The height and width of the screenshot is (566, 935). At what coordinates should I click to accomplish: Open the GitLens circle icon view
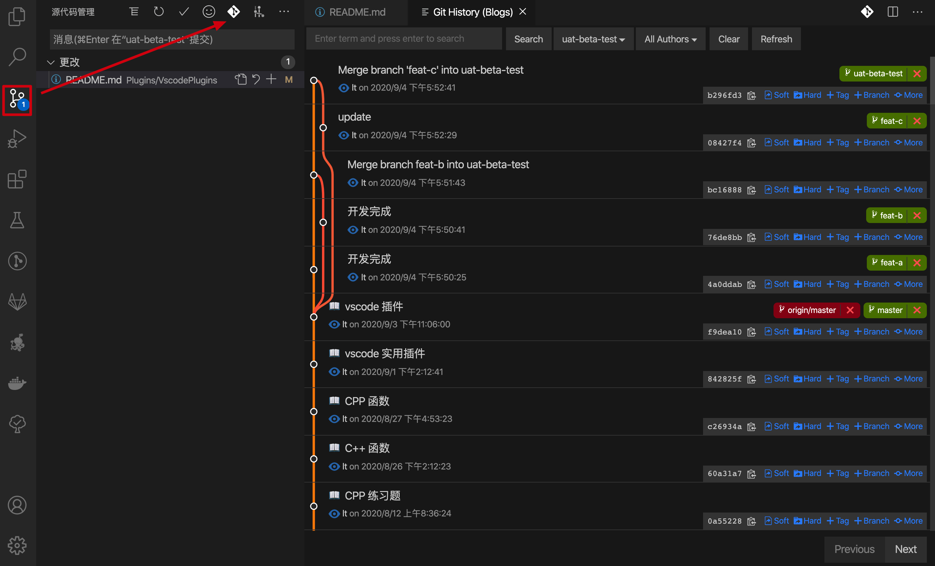pyautogui.click(x=17, y=261)
